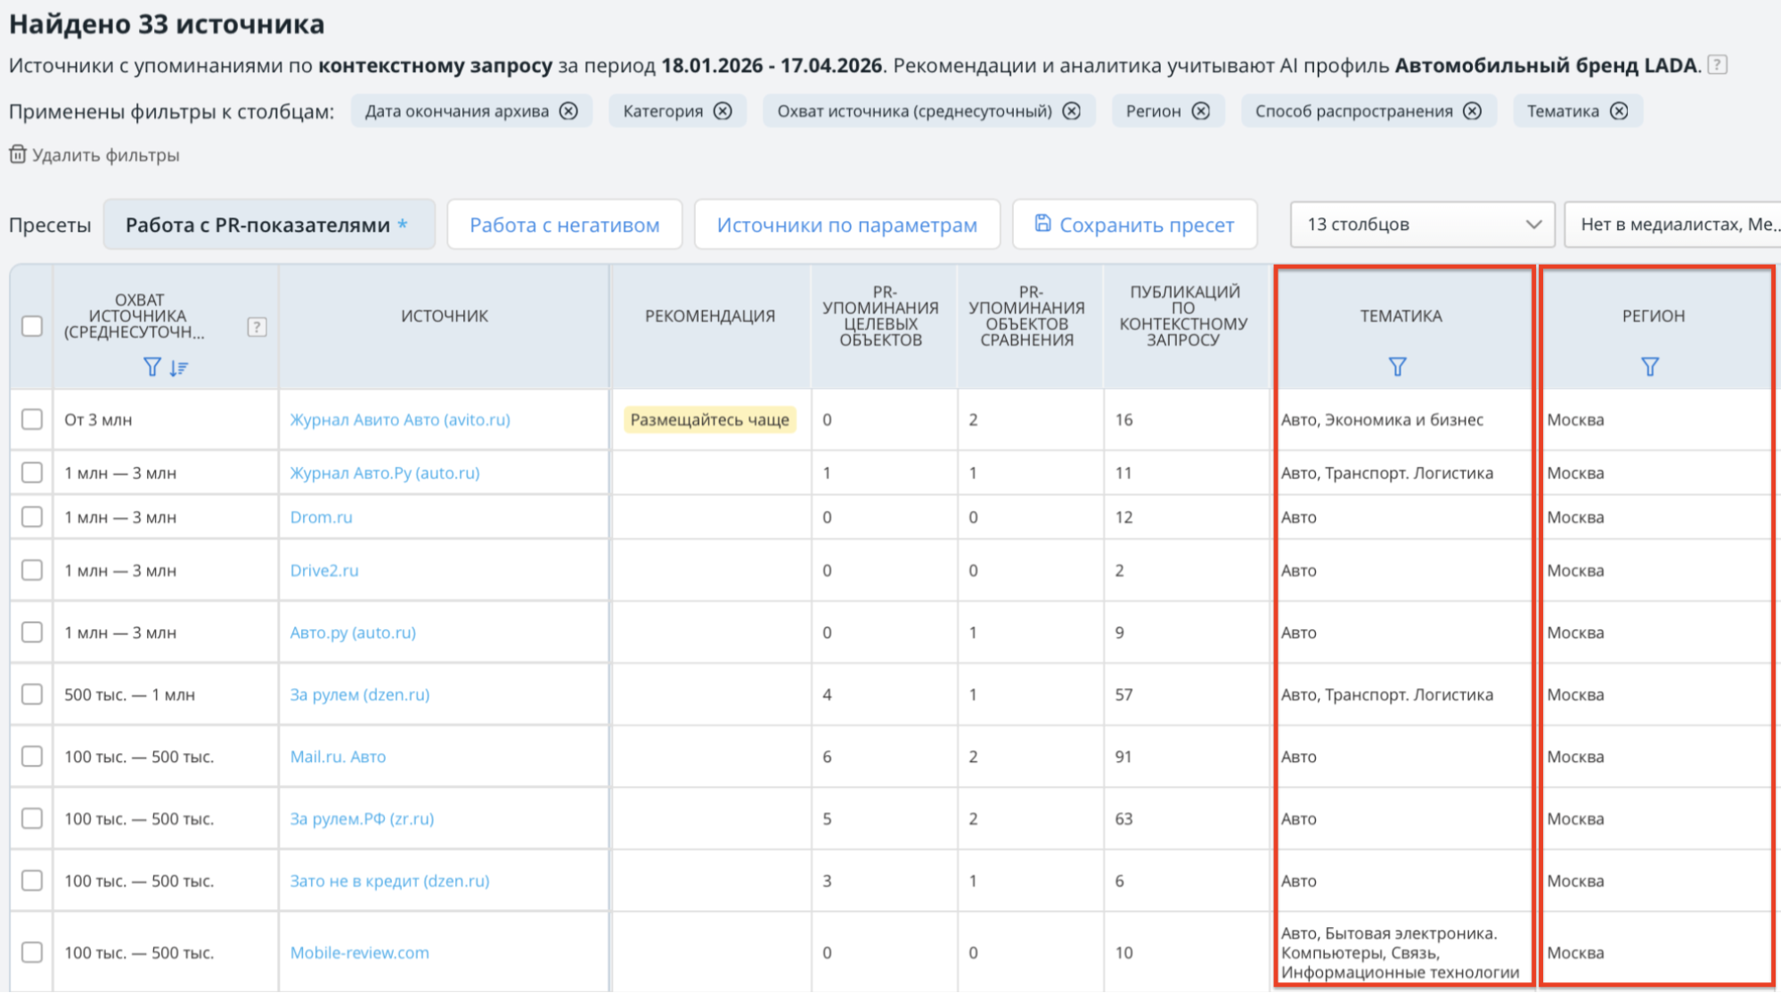Screen dimensions: 1781x993
Task: Select the Mobile-review.com row checkbox
Action: pyautogui.click(x=32, y=952)
